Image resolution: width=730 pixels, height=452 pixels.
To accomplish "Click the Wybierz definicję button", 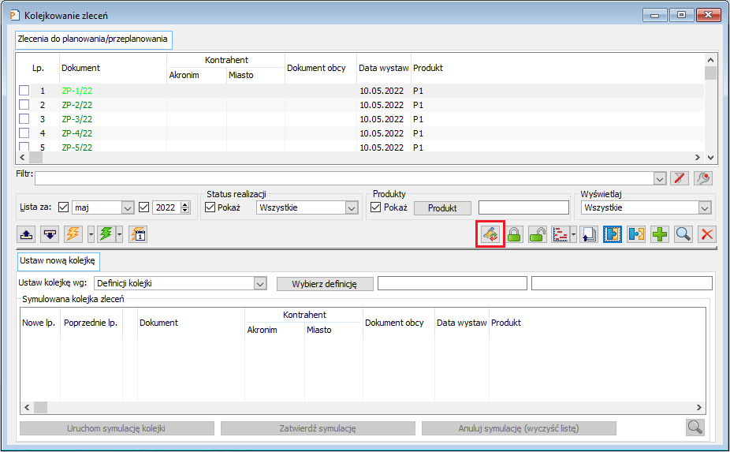I will pos(325,284).
